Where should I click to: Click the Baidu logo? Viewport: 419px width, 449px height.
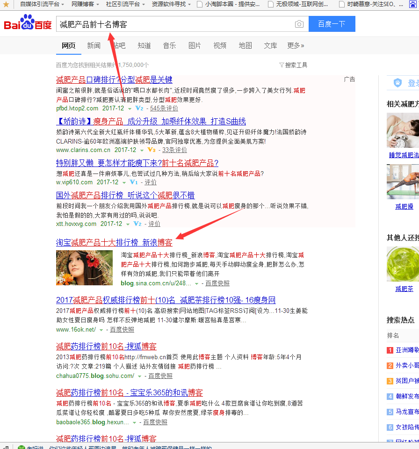point(28,22)
